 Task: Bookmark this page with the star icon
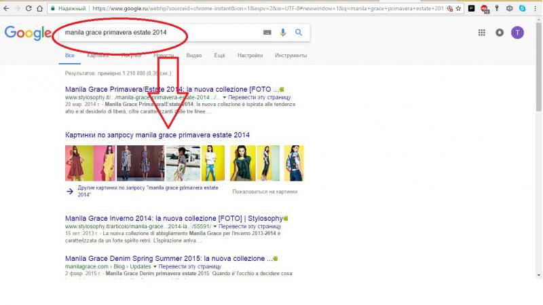click(x=459, y=9)
